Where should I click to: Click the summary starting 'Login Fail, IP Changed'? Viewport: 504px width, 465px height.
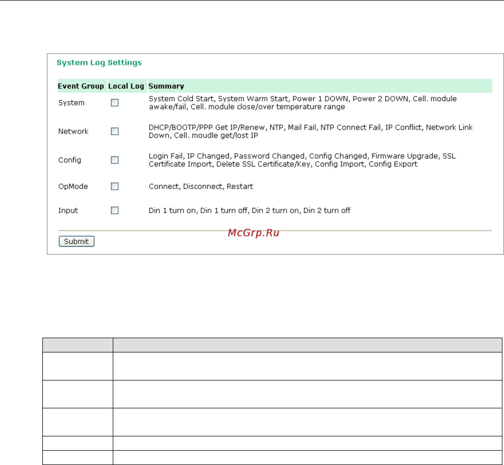[302, 160]
